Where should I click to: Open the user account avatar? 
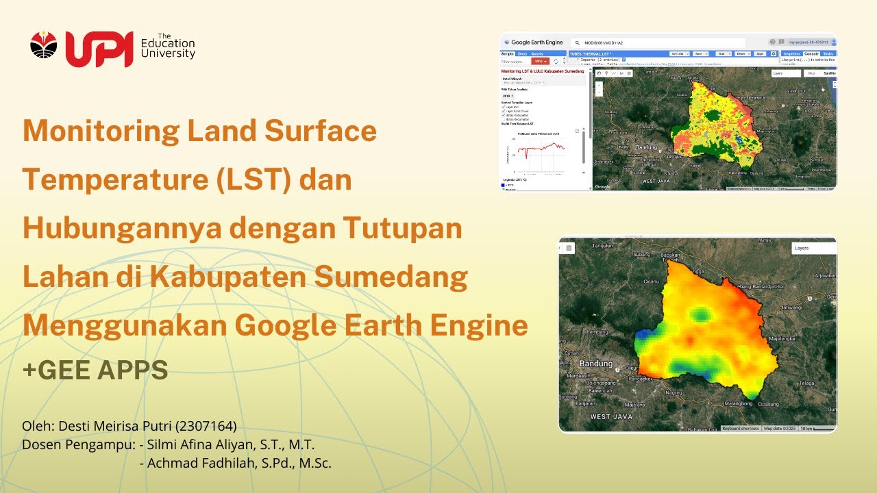834,42
